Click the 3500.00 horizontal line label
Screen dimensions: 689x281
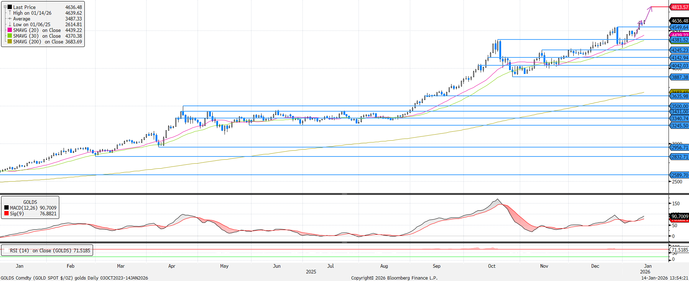click(x=679, y=106)
